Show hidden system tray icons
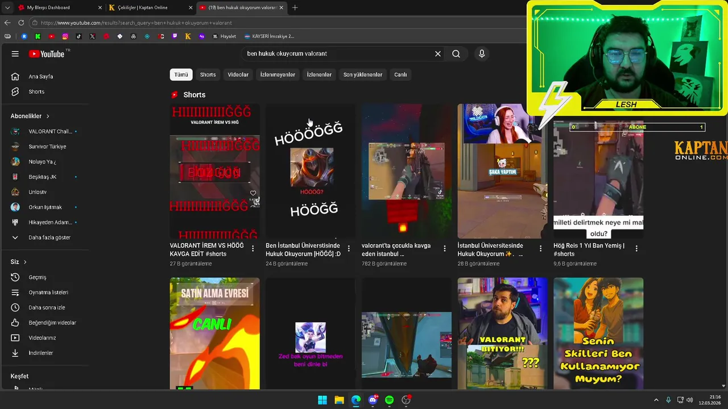Viewport: 728px width, 409px height. tap(656, 400)
